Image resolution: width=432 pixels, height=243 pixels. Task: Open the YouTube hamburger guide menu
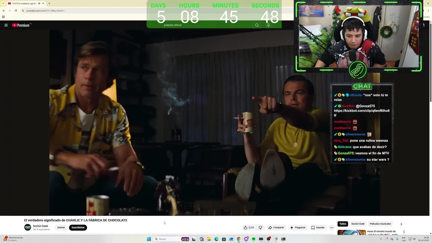click(x=6, y=25)
